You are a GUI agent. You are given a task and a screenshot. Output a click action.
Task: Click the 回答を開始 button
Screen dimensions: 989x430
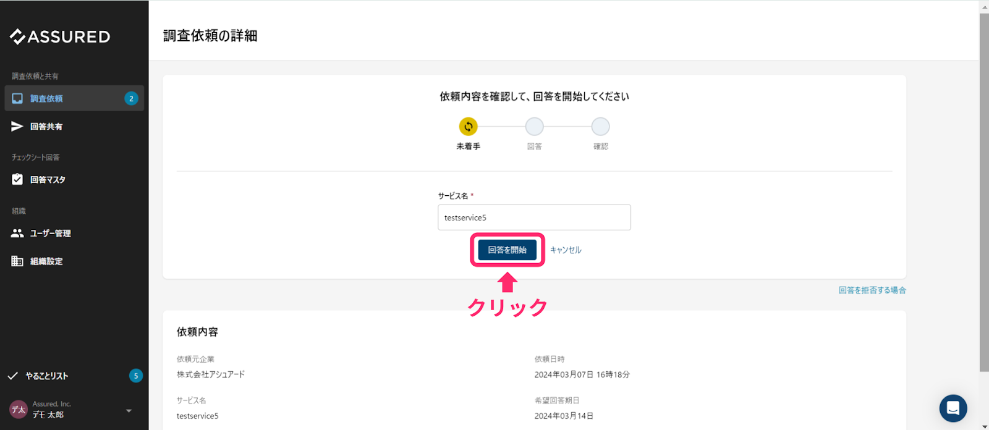(x=507, y=250)
